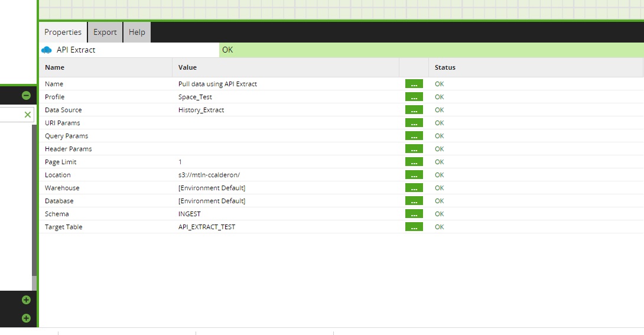Select the INGEST schema value cell
Image resolution: width=644 pixels, height=335 pixels.
click(189, 214)
